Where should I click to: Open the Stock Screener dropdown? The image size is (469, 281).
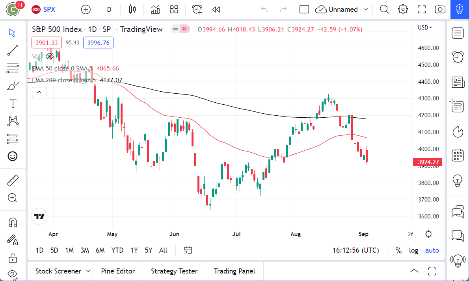point(62,271)
